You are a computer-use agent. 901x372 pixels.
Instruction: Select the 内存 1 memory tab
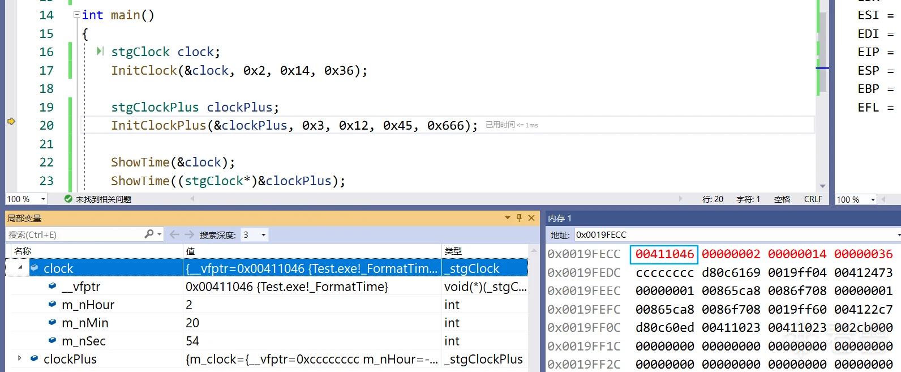pos(560,218)
